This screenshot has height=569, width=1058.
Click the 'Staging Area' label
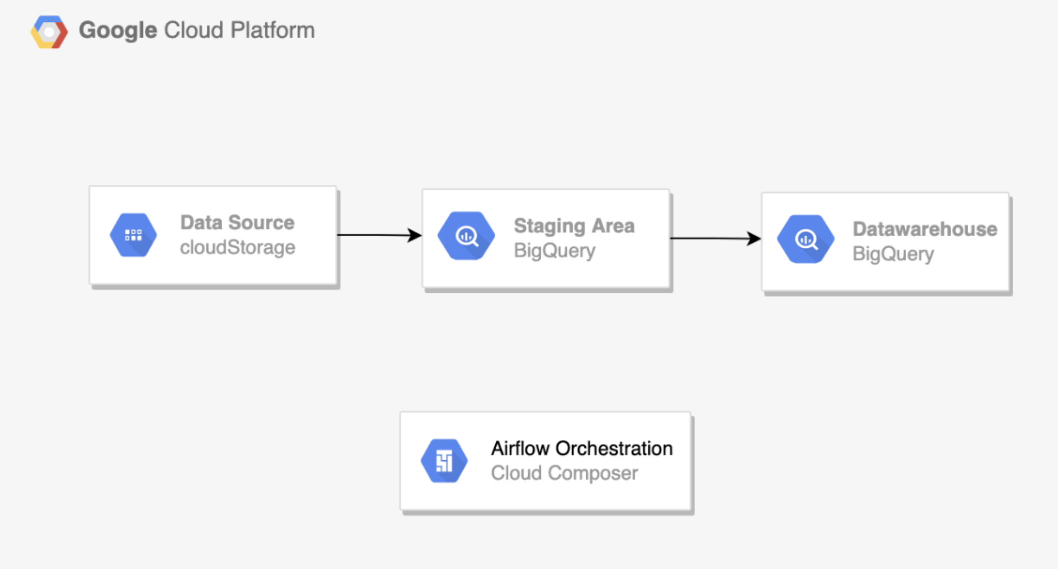pyautogui.click(x=574, y=226)
